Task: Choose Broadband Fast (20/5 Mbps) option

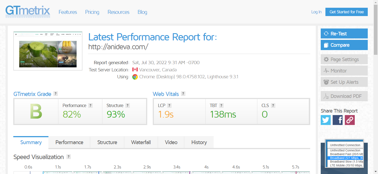Action: pos(345,154)
